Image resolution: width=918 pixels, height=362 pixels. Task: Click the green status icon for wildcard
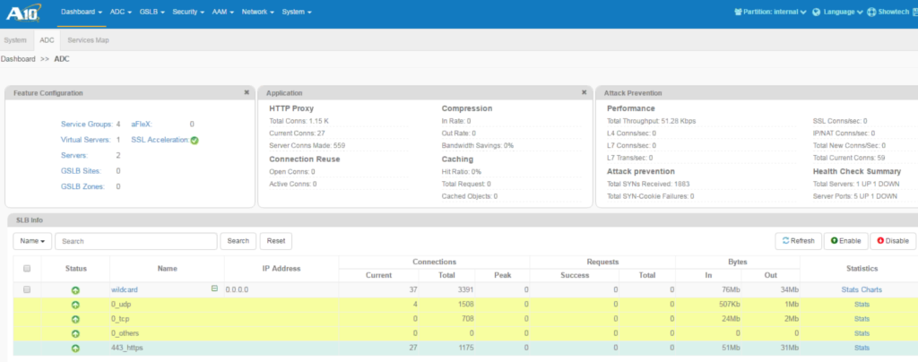click(75, 290)
